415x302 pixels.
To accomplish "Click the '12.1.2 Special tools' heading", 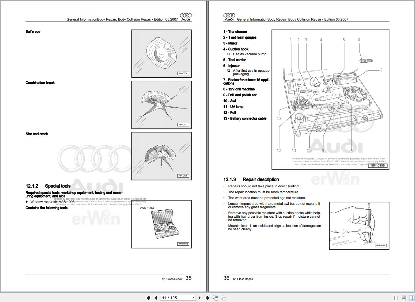I will coord(48,186).
